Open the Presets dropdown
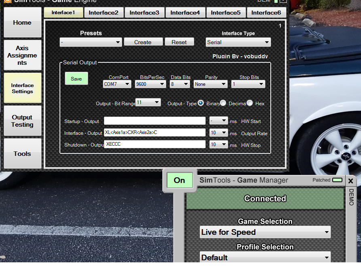This screenshot has width=361, height=268. point(91,43)
